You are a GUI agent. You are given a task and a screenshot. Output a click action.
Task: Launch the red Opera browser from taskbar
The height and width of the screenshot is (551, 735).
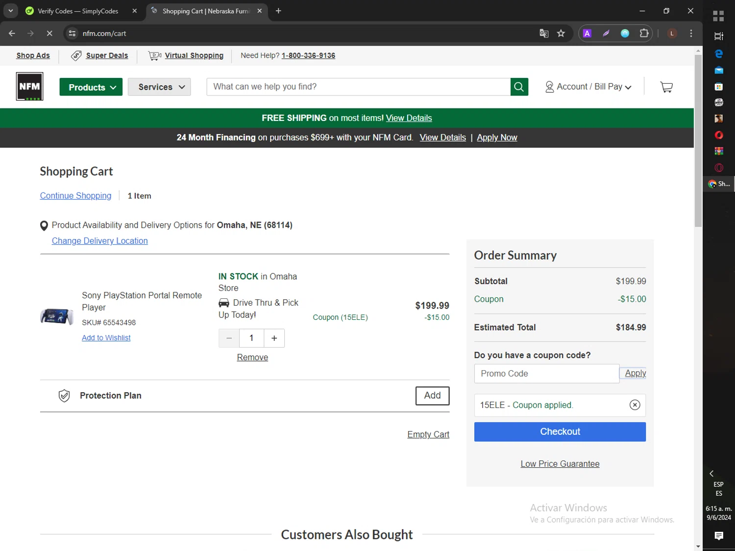coord(718,135)
